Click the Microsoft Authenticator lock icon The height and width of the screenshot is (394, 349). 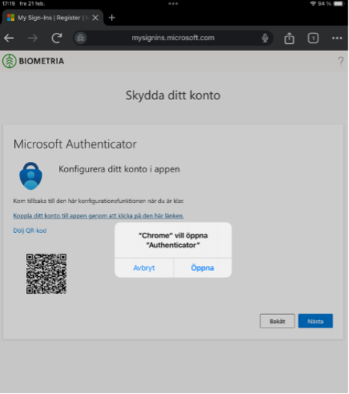pyautogui.click(x=31, y=176)
